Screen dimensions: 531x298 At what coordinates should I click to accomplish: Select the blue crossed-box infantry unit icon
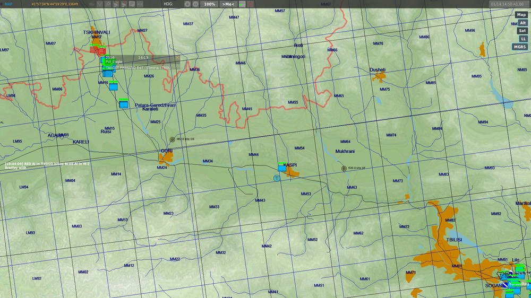pyautogui.click(x=108, y=73)
